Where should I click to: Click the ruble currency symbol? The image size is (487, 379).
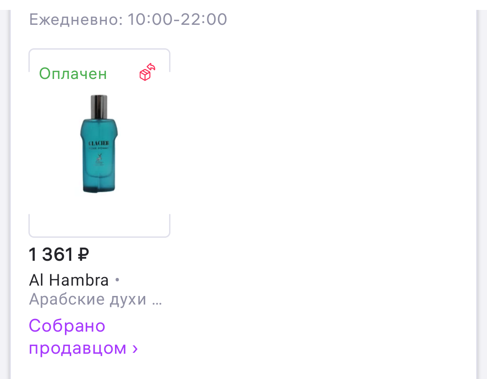pos(83,254)
